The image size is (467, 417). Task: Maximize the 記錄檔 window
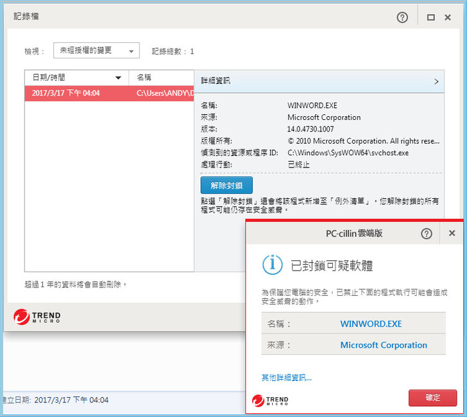430,17
